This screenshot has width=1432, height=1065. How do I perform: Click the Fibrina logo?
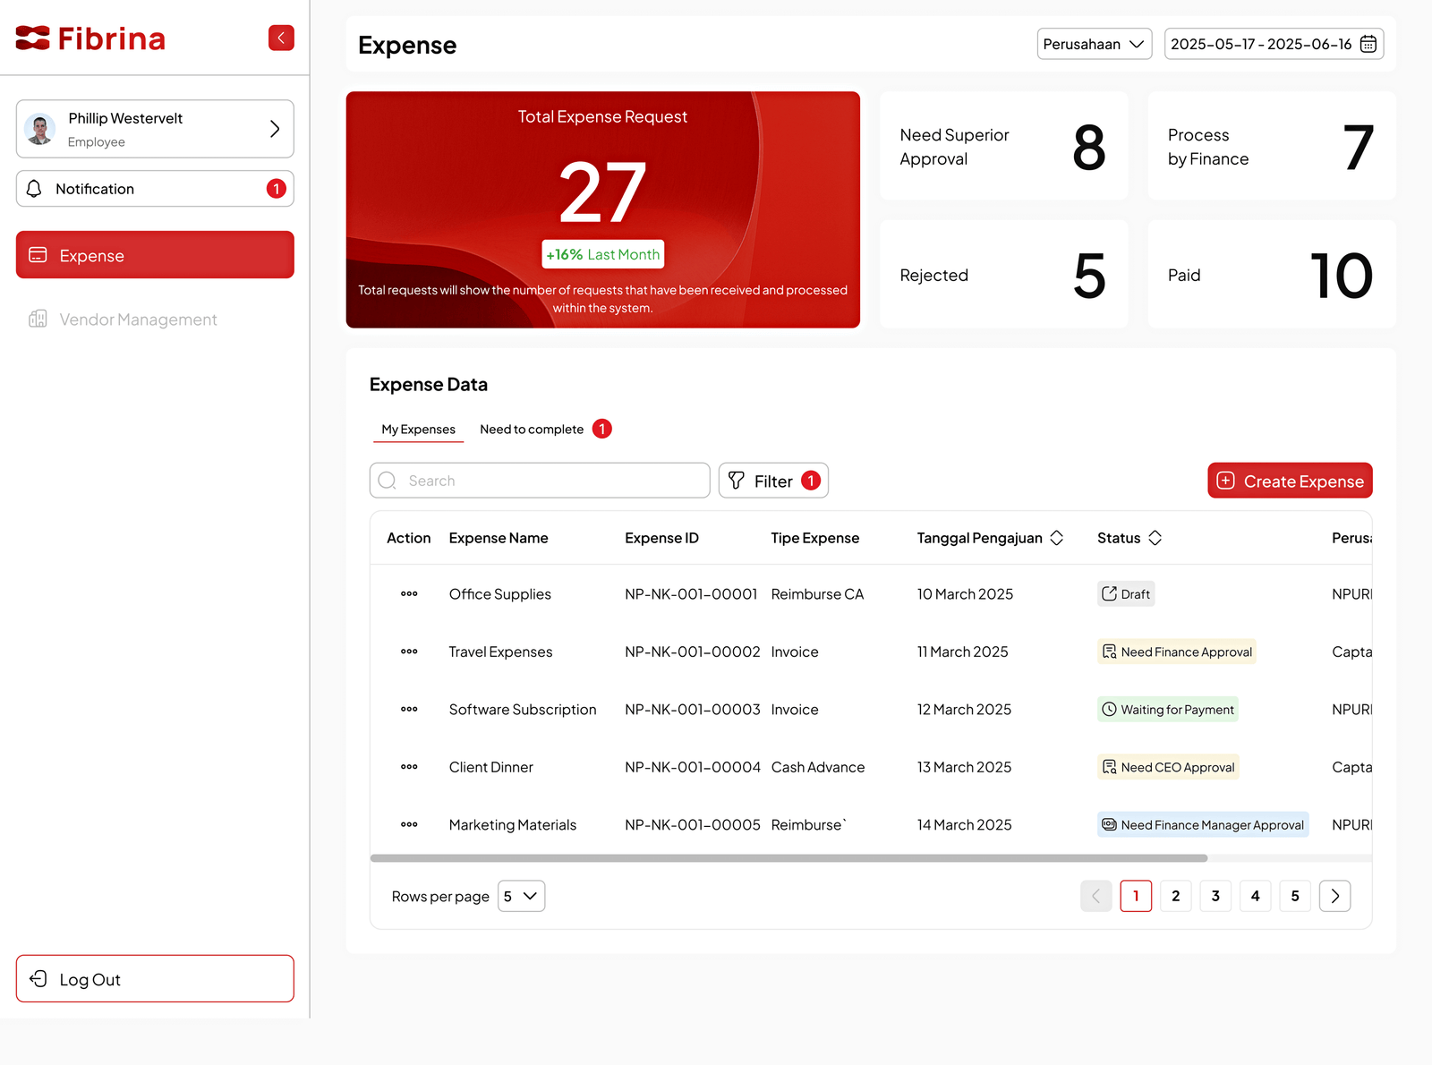tap(90, 38)
